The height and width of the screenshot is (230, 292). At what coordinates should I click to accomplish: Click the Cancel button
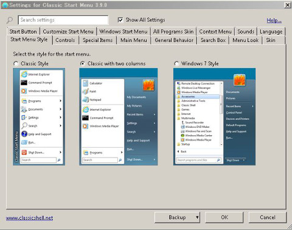pyautogui.click(x=268, y=217)
